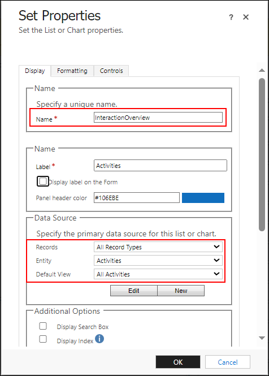Confirm with the OK button

click(178, 362)
